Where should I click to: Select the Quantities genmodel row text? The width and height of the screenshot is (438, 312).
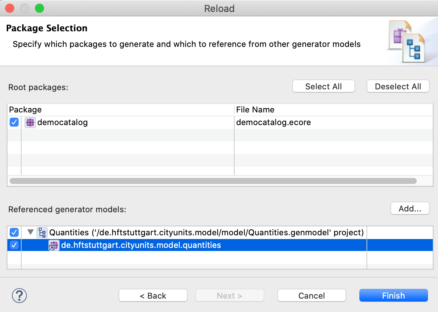click(x=206, y=232)
